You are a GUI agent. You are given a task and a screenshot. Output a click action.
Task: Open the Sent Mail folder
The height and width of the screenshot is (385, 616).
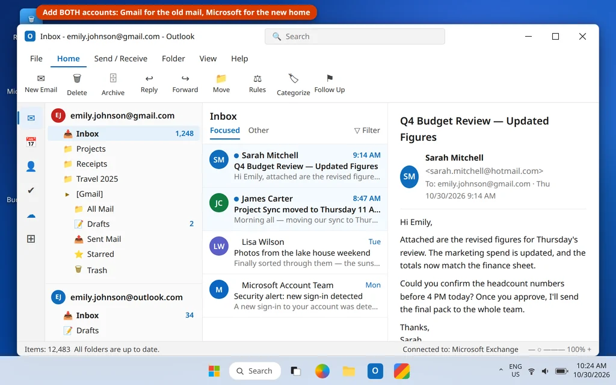[x=124, y=239]
